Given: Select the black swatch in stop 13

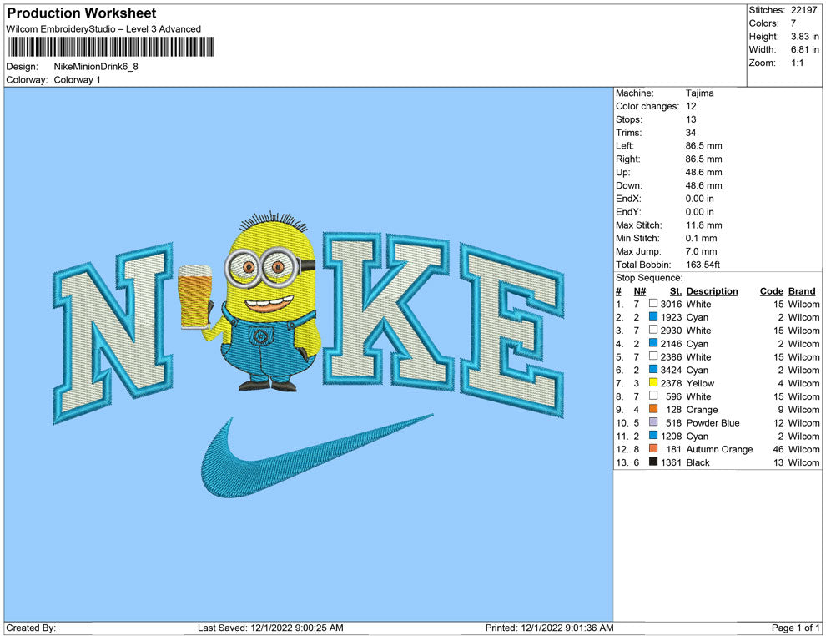Looking at the screenshot, I should click(653, 462).
